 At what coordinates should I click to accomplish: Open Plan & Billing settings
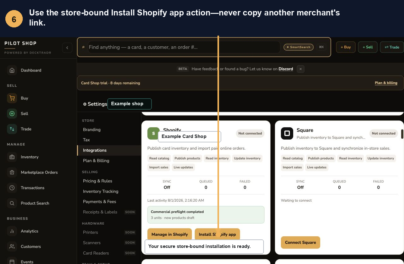109,161
